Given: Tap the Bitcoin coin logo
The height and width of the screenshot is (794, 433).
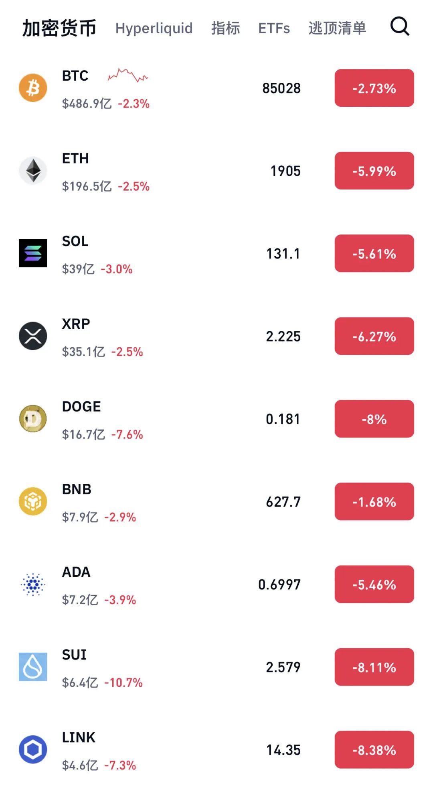Looking at the screenshot, I should (x=33, y=88).
